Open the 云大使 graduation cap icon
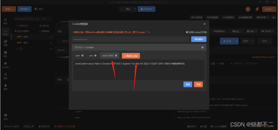 pos(5,65)
